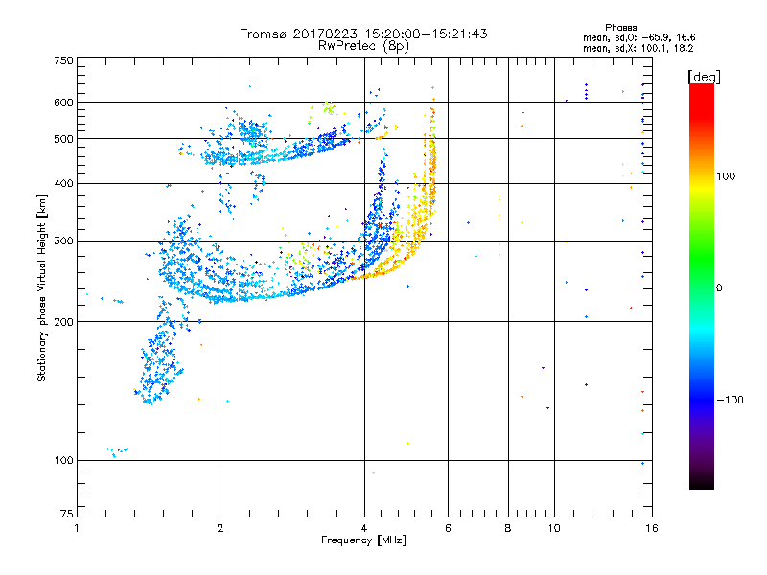The width and height of the screenshot is (767, 575).
Task: Click the phase colorbar
Action: point(702,286)
